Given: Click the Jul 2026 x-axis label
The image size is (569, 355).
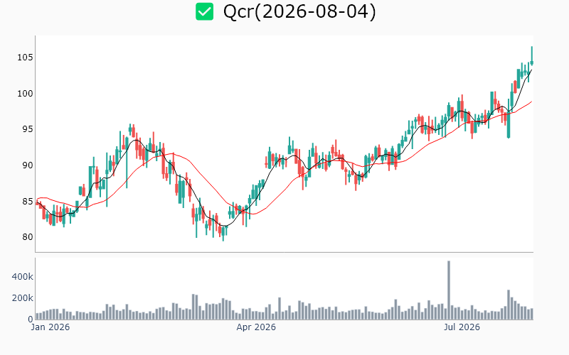Looking at the screenshot, I should point(462,327).
